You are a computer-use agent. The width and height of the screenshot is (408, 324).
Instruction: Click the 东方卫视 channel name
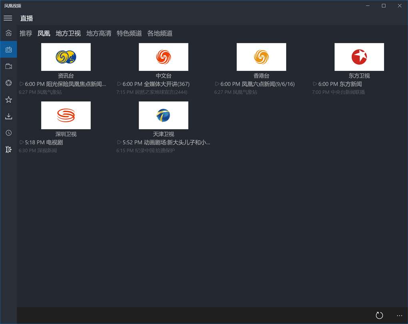tap(359, 76)
